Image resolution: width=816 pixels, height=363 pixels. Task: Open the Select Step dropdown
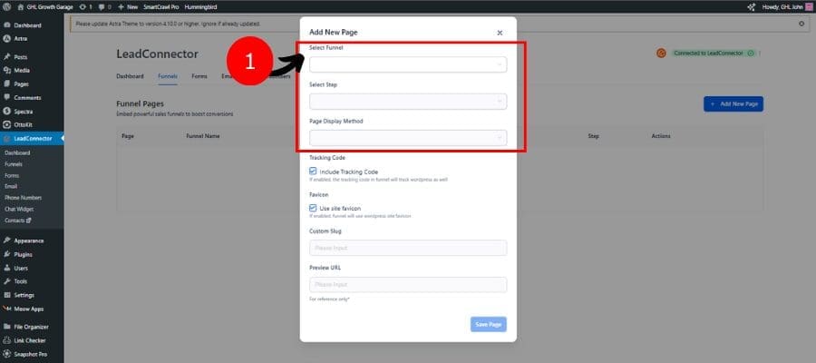click(408, 101)
